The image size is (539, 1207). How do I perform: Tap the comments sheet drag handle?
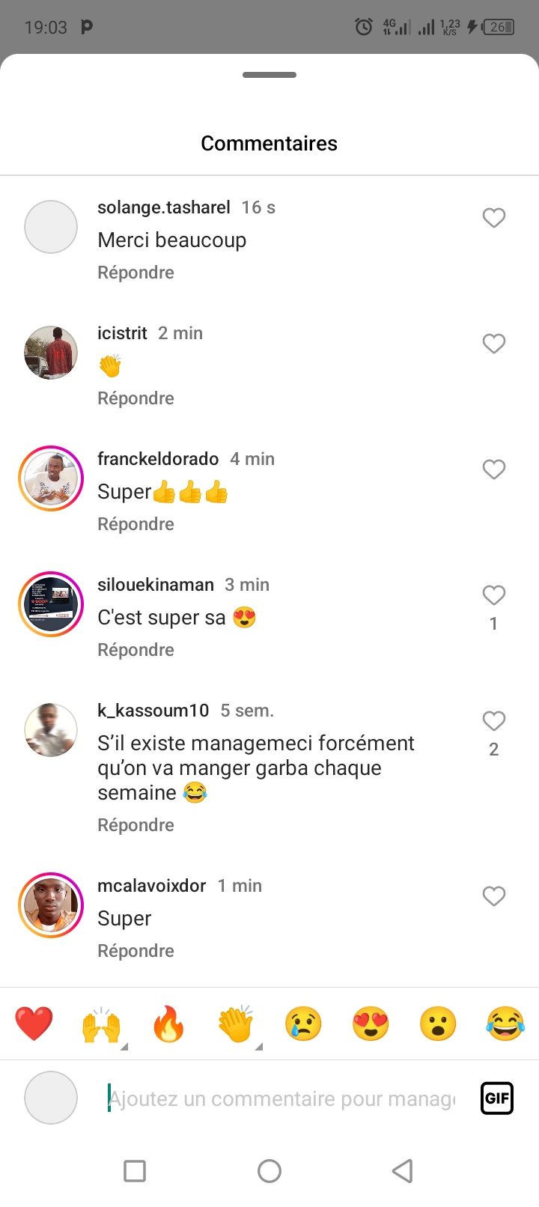[269, 75]
